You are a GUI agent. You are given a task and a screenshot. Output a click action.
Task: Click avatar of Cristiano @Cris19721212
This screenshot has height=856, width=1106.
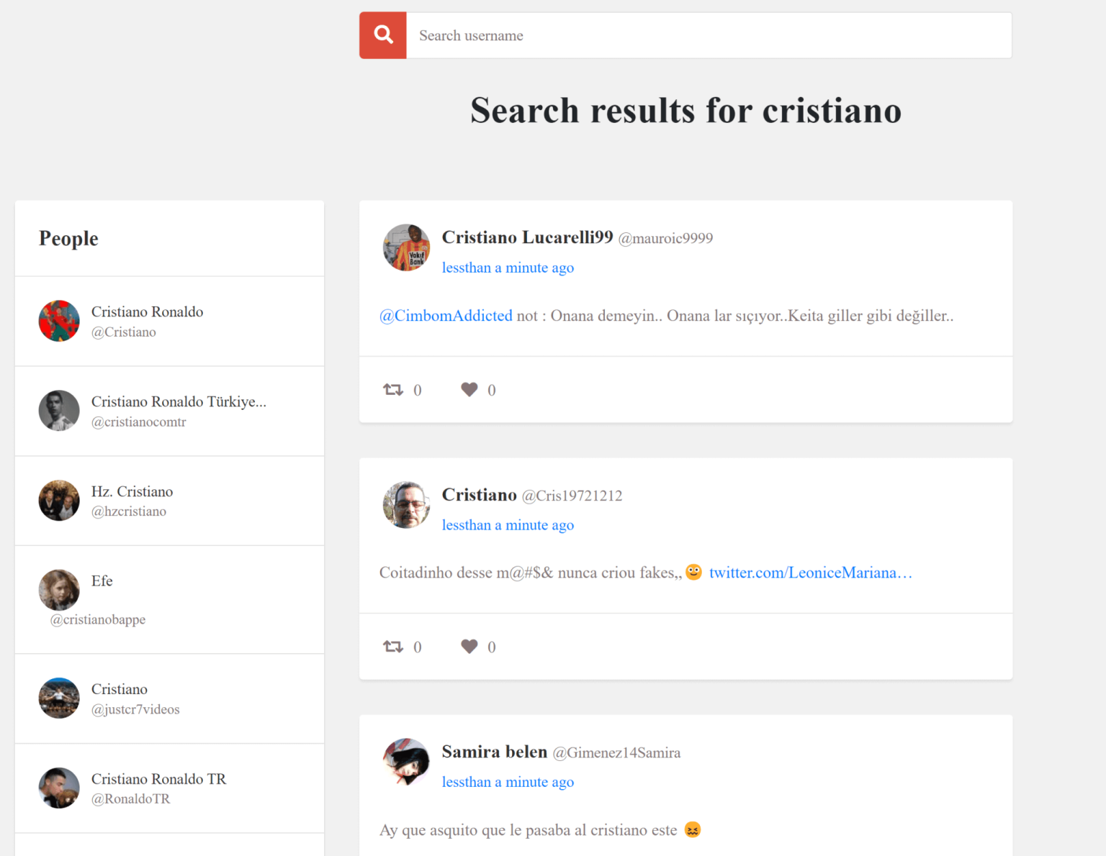(406, 505)
